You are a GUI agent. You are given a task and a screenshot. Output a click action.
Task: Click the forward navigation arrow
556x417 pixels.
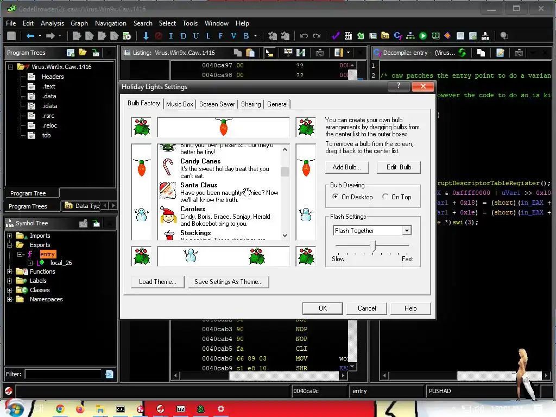pyautogui.click(x=50, y=36)
